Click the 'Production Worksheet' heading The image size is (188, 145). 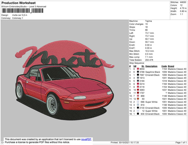(18, 3)
